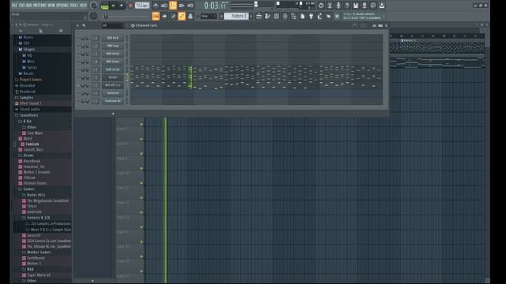The width and height of the screenshot is (506, 284).
Task: Click the arrow right of Pattern 1
Action: 251,16
